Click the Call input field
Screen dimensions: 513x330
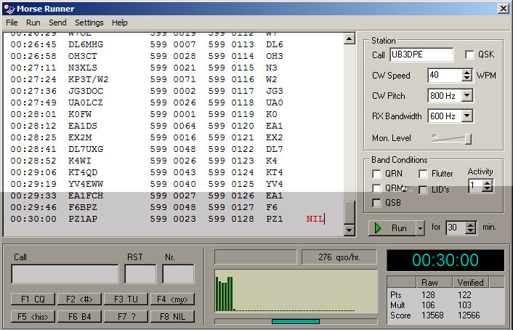65,274
